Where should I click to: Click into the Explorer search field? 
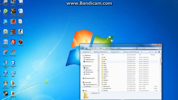(x=149, y=48)
